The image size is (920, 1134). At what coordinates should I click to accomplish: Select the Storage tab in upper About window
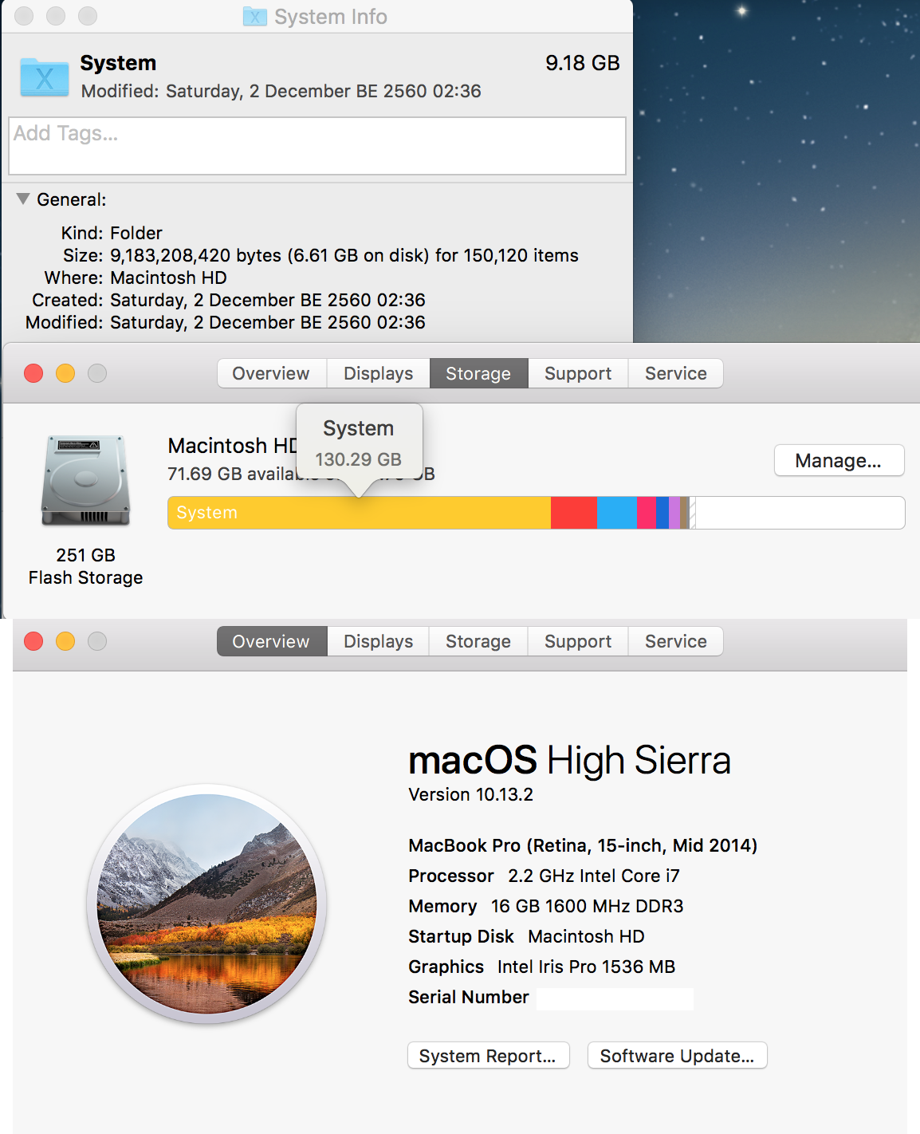pyautogui.click(x=478, y=373)
